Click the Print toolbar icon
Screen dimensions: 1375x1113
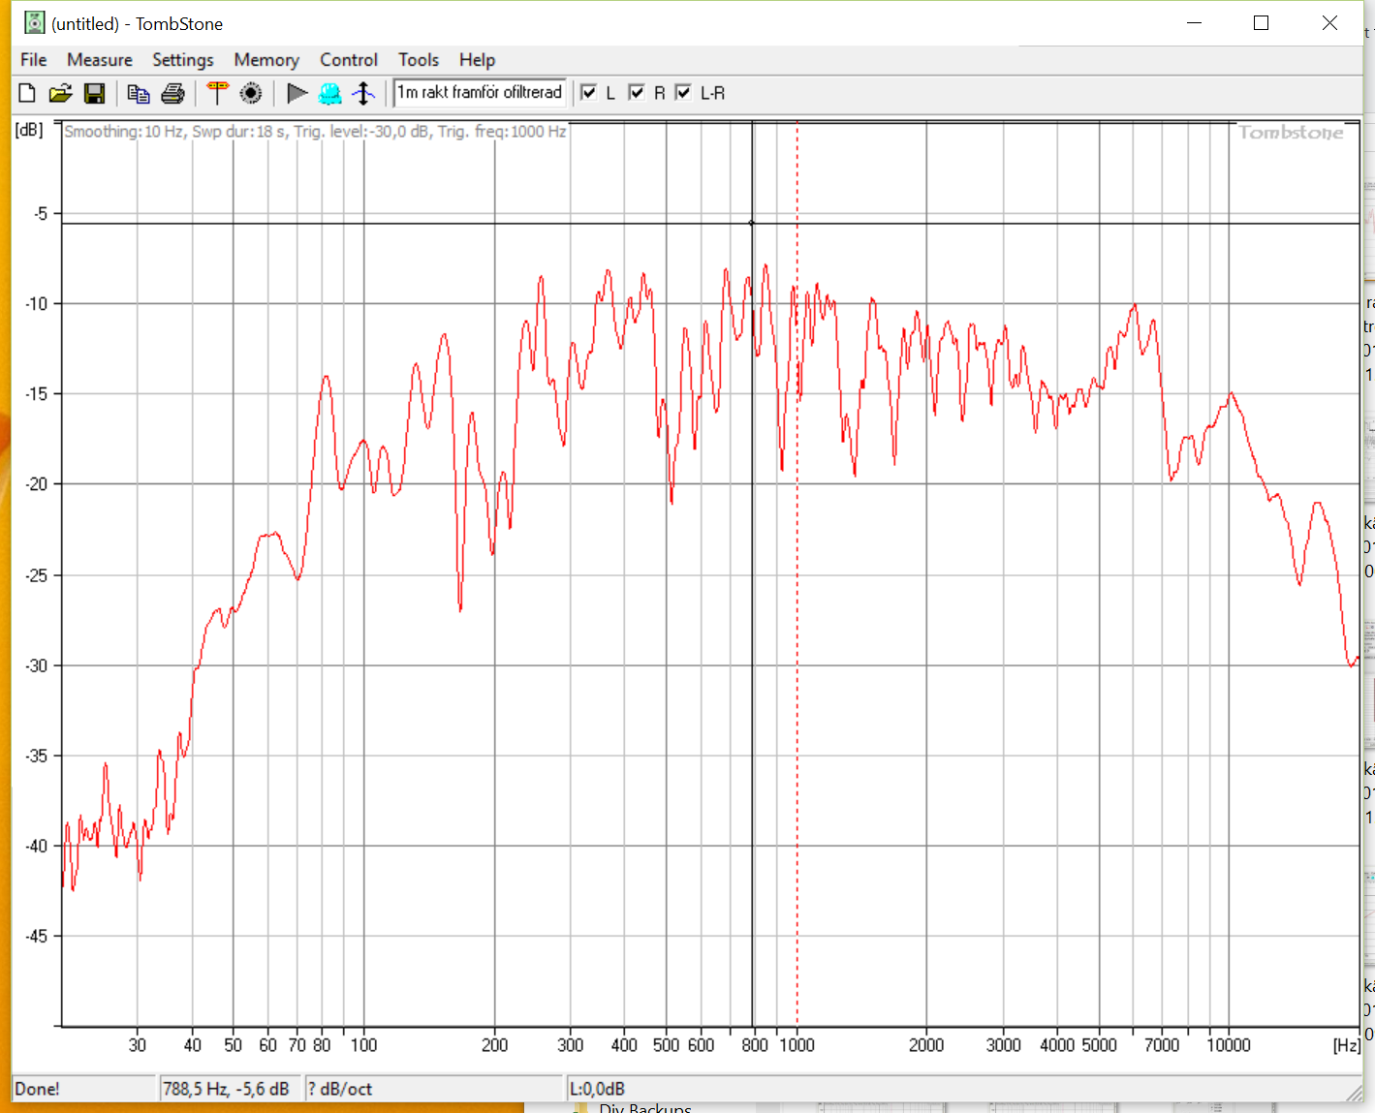pyautogui.click(x=172, y=93)
